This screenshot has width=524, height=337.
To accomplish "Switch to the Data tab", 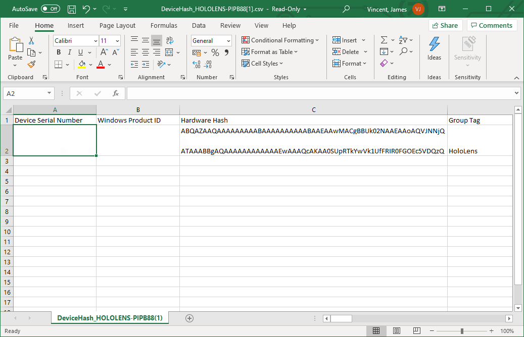I will (x=199, y=25).
